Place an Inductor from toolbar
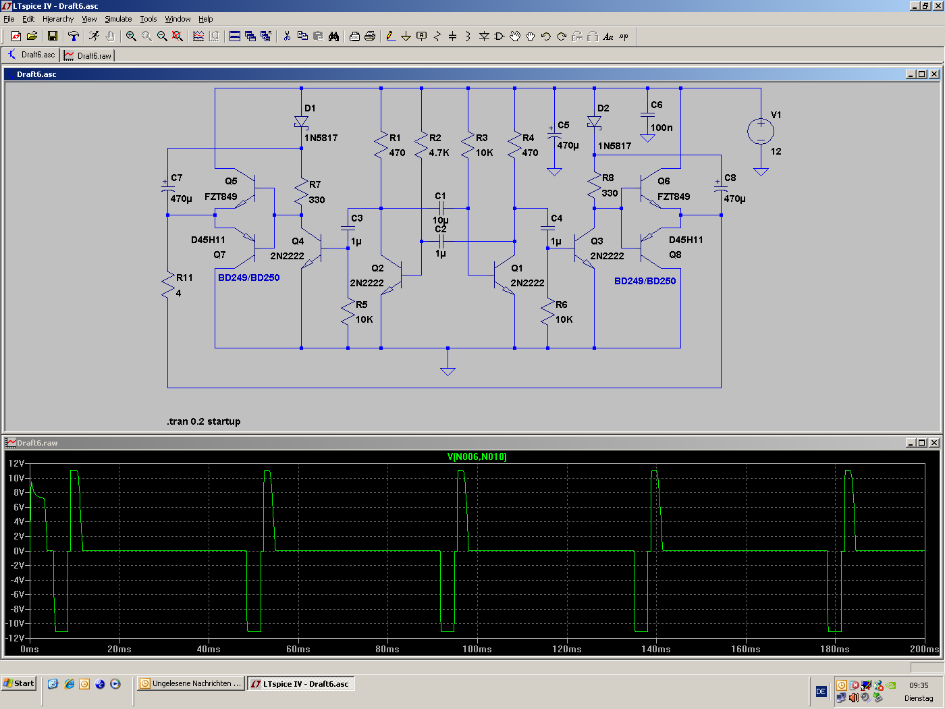The image size is (945, 709). (468, 36)
